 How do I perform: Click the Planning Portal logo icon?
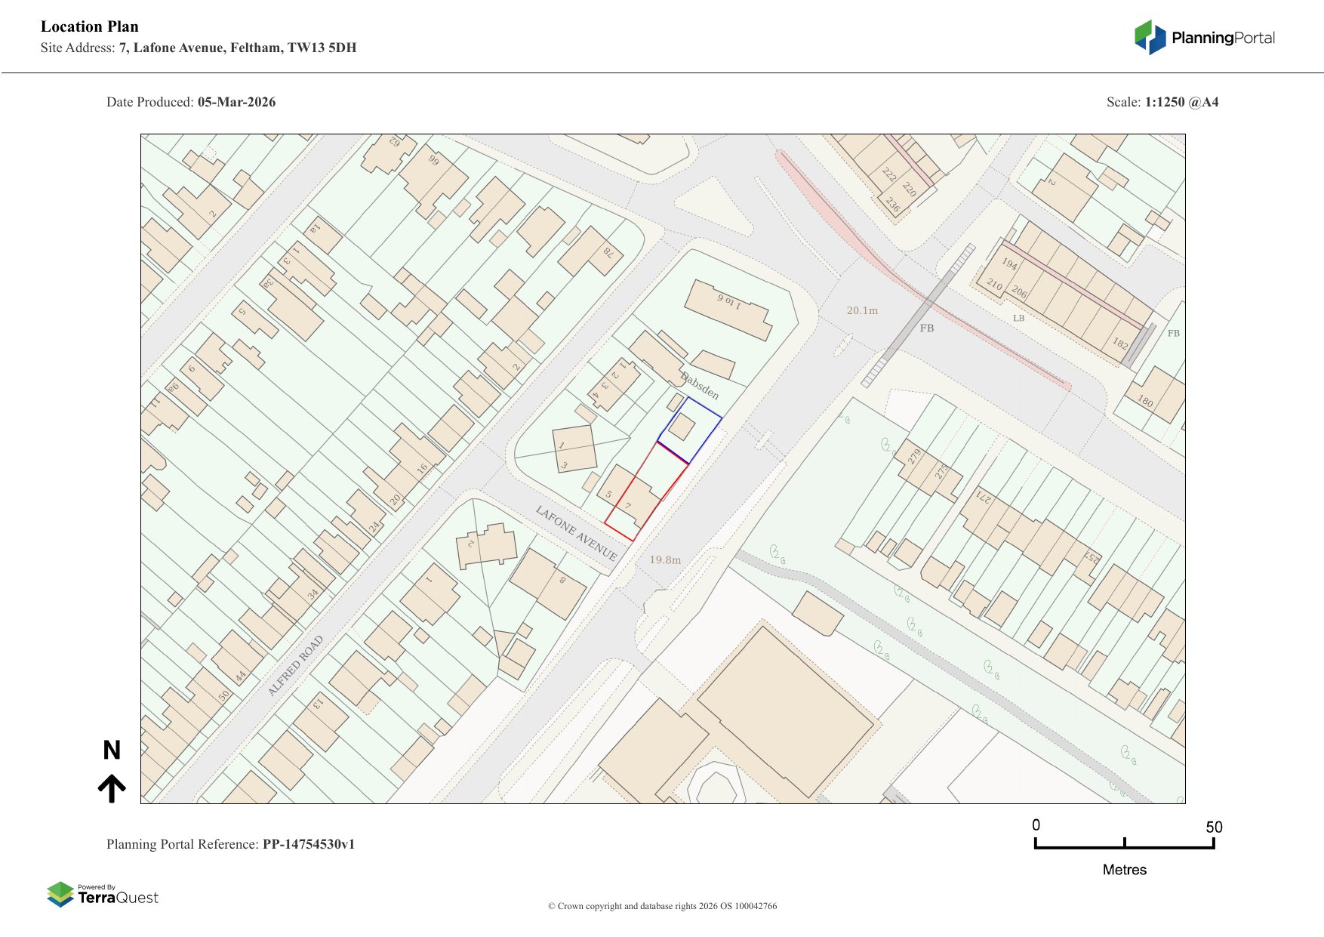pyautogui.click(x=1150, y=37)
